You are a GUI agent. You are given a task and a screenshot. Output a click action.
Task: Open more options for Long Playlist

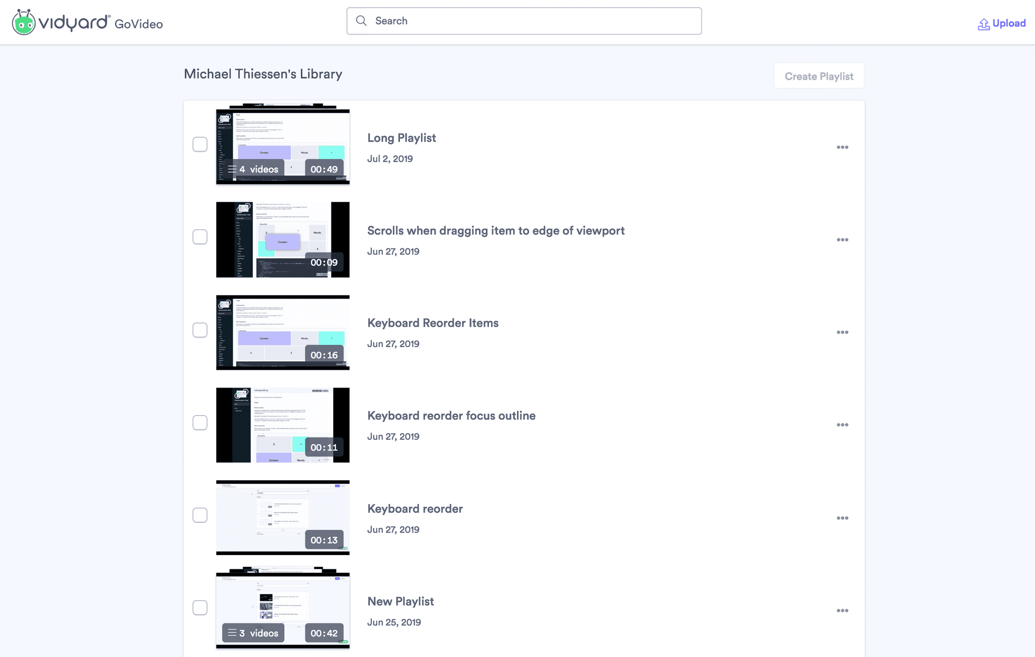click(x=843, y=147)
